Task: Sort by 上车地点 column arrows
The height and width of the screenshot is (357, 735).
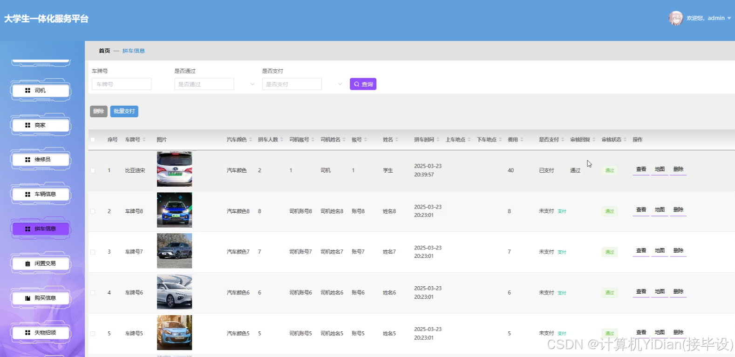Action: tap(469, 140)
